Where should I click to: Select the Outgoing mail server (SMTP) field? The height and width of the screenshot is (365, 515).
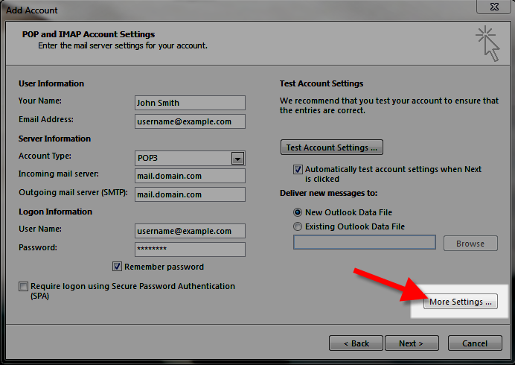point(190,194)
